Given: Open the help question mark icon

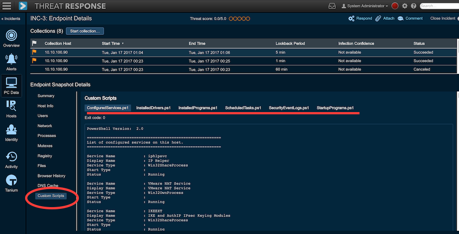Looking at the screenshot, I should (413, 6).
